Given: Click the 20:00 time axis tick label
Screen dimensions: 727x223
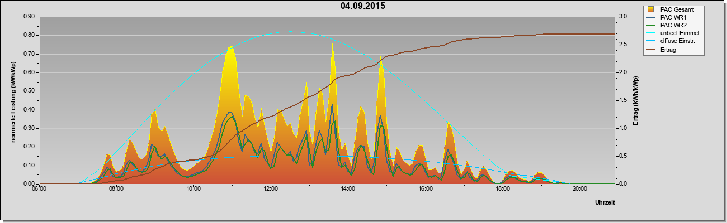Looking at the screenshot, I should coord(579,188).
